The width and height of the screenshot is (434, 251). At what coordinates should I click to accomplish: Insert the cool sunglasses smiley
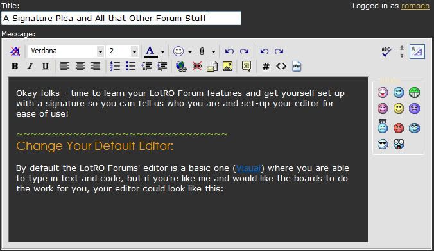click(383, 144)
